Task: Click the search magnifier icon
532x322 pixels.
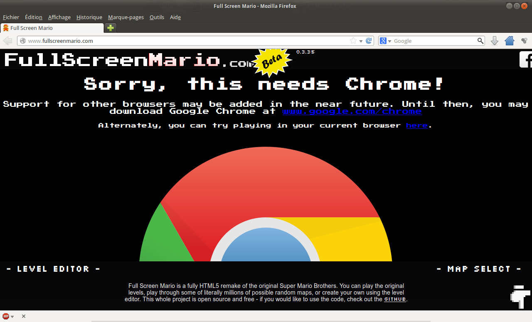Action: click(x=480, y=41)
